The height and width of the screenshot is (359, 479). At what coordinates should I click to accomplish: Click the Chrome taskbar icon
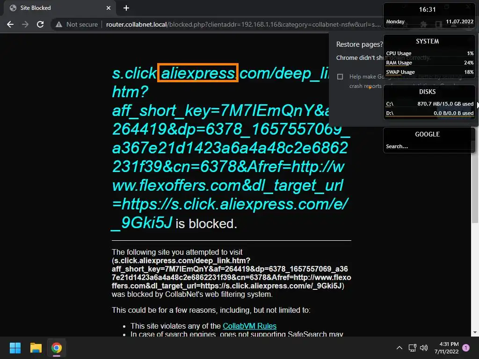pos(57,348)
